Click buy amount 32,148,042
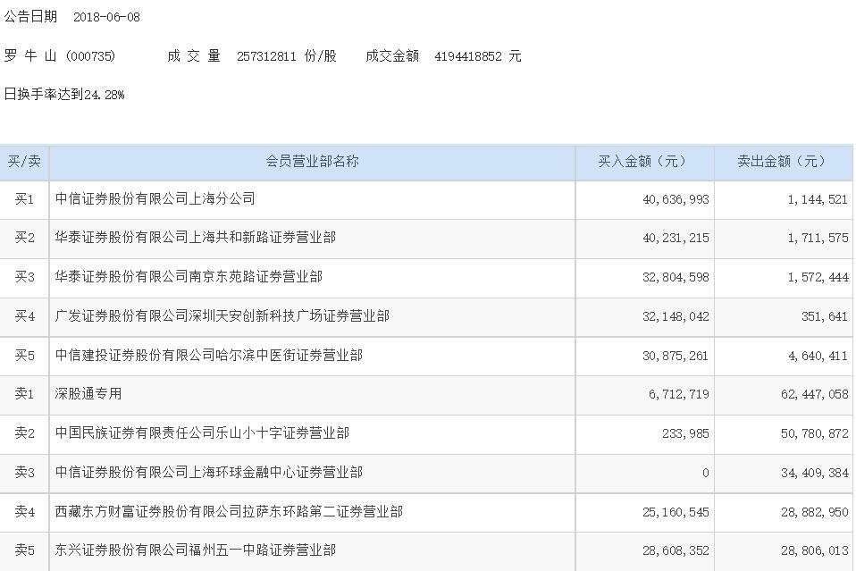The height and width of the screenshot is (571, 856). click(x=676, y=317)
